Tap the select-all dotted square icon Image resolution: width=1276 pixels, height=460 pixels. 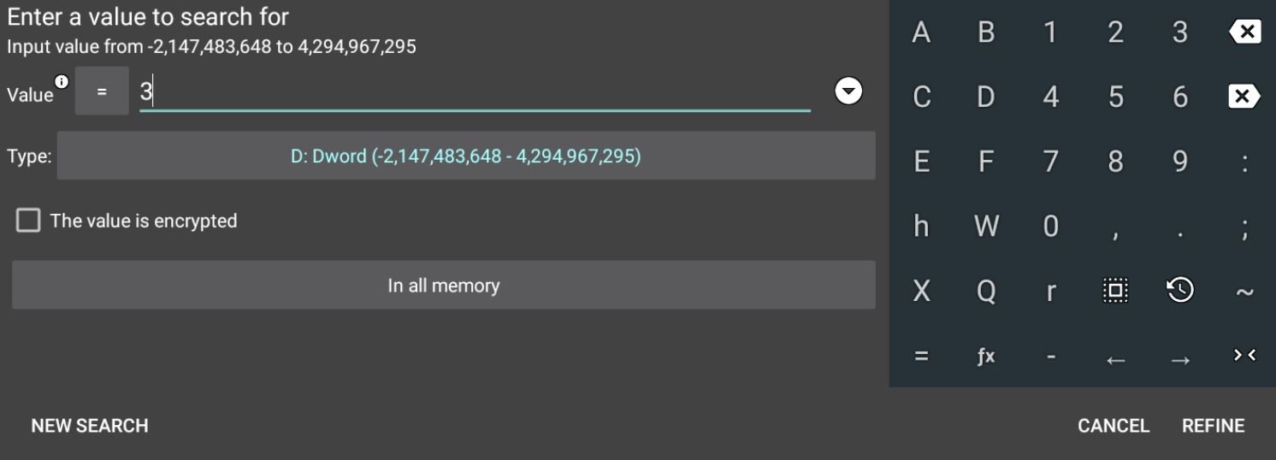[x=1115, y=291]
